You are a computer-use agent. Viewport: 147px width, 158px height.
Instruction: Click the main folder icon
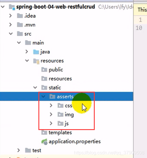[28, 43]
